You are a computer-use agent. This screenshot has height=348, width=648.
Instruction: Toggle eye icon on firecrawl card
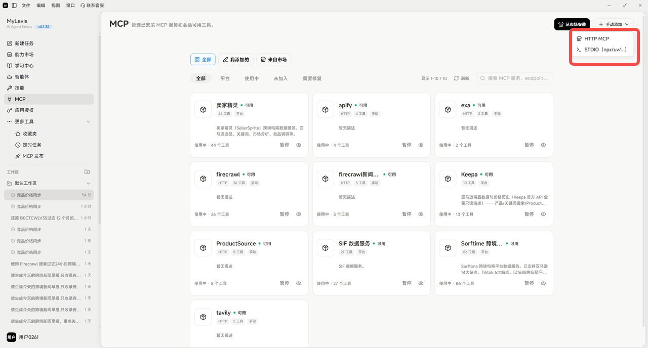click(299, 214)
